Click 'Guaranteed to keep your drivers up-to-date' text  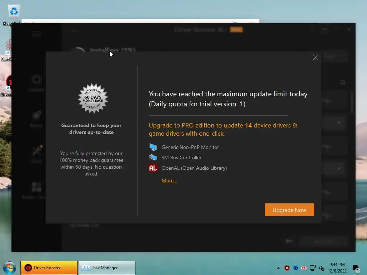tap(91, 129)
